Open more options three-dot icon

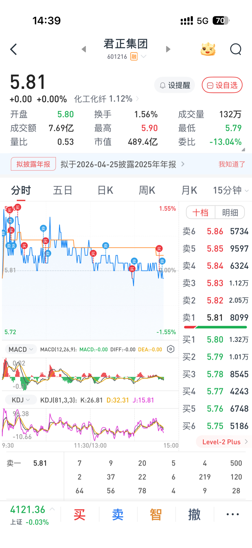pyautogui.click(x=233, y=515)
